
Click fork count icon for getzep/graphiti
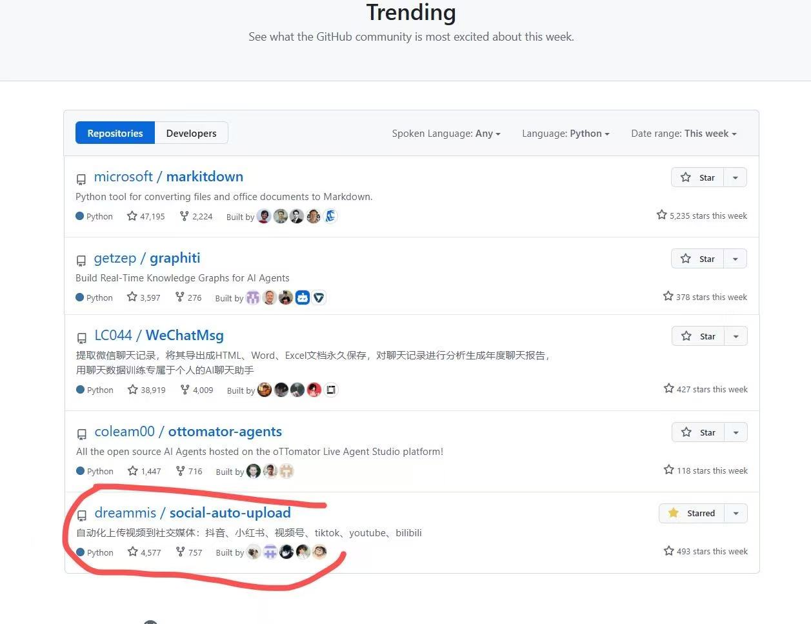pyautogui.click(x=180, y=297)
